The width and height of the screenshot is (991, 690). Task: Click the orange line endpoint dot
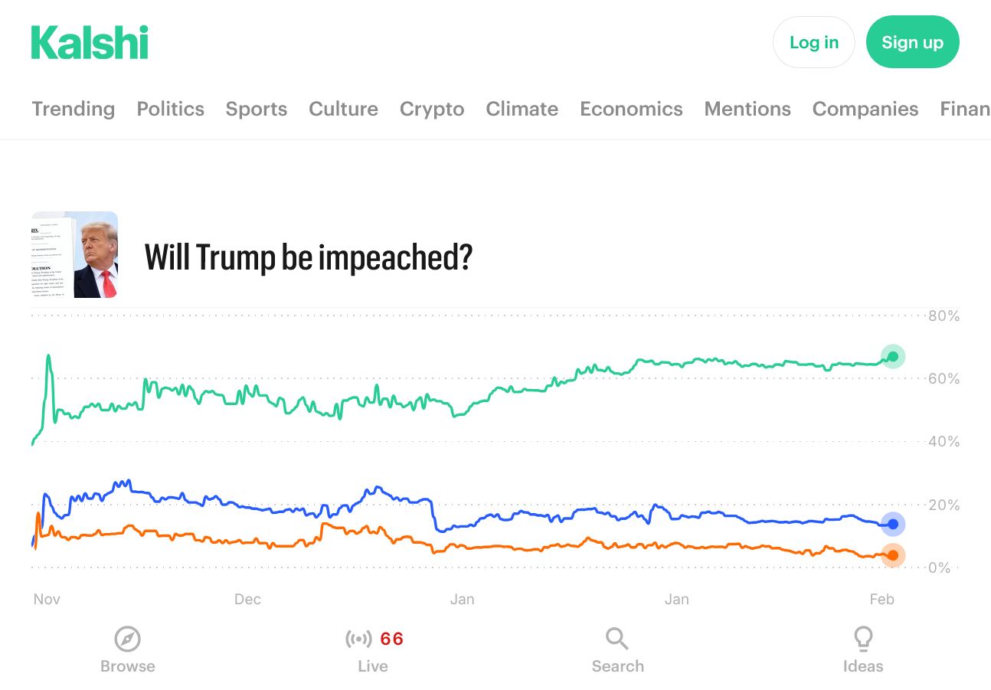(x=892, y=555)
